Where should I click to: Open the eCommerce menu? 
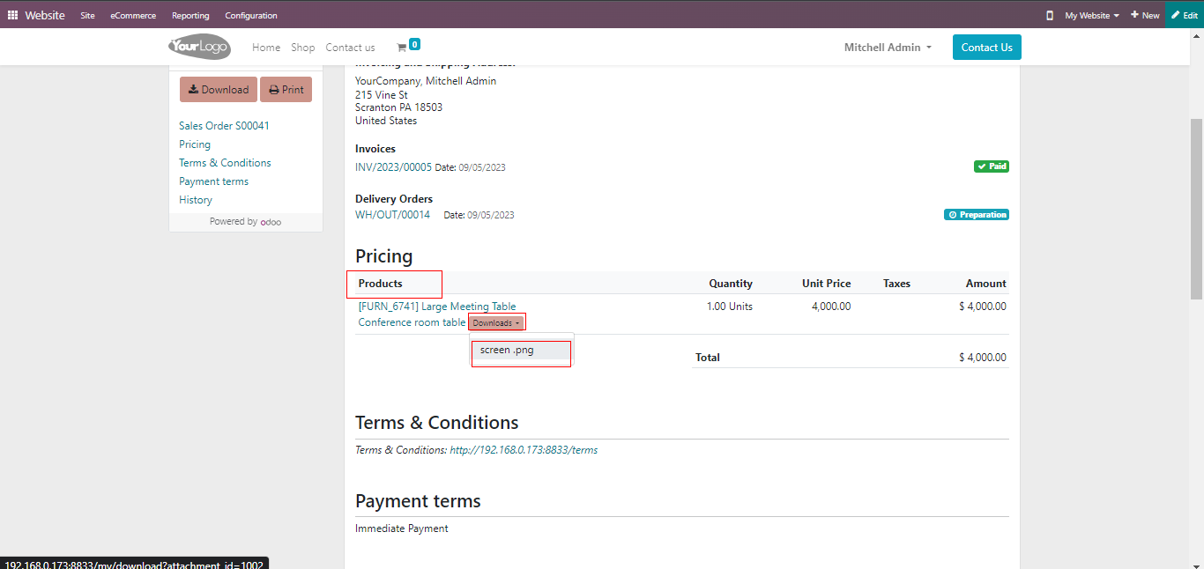click(x=133, y=15)
